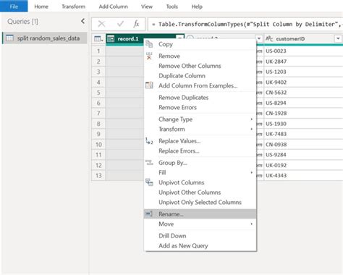
Task: Select Remove Errors
Action: 200,107
